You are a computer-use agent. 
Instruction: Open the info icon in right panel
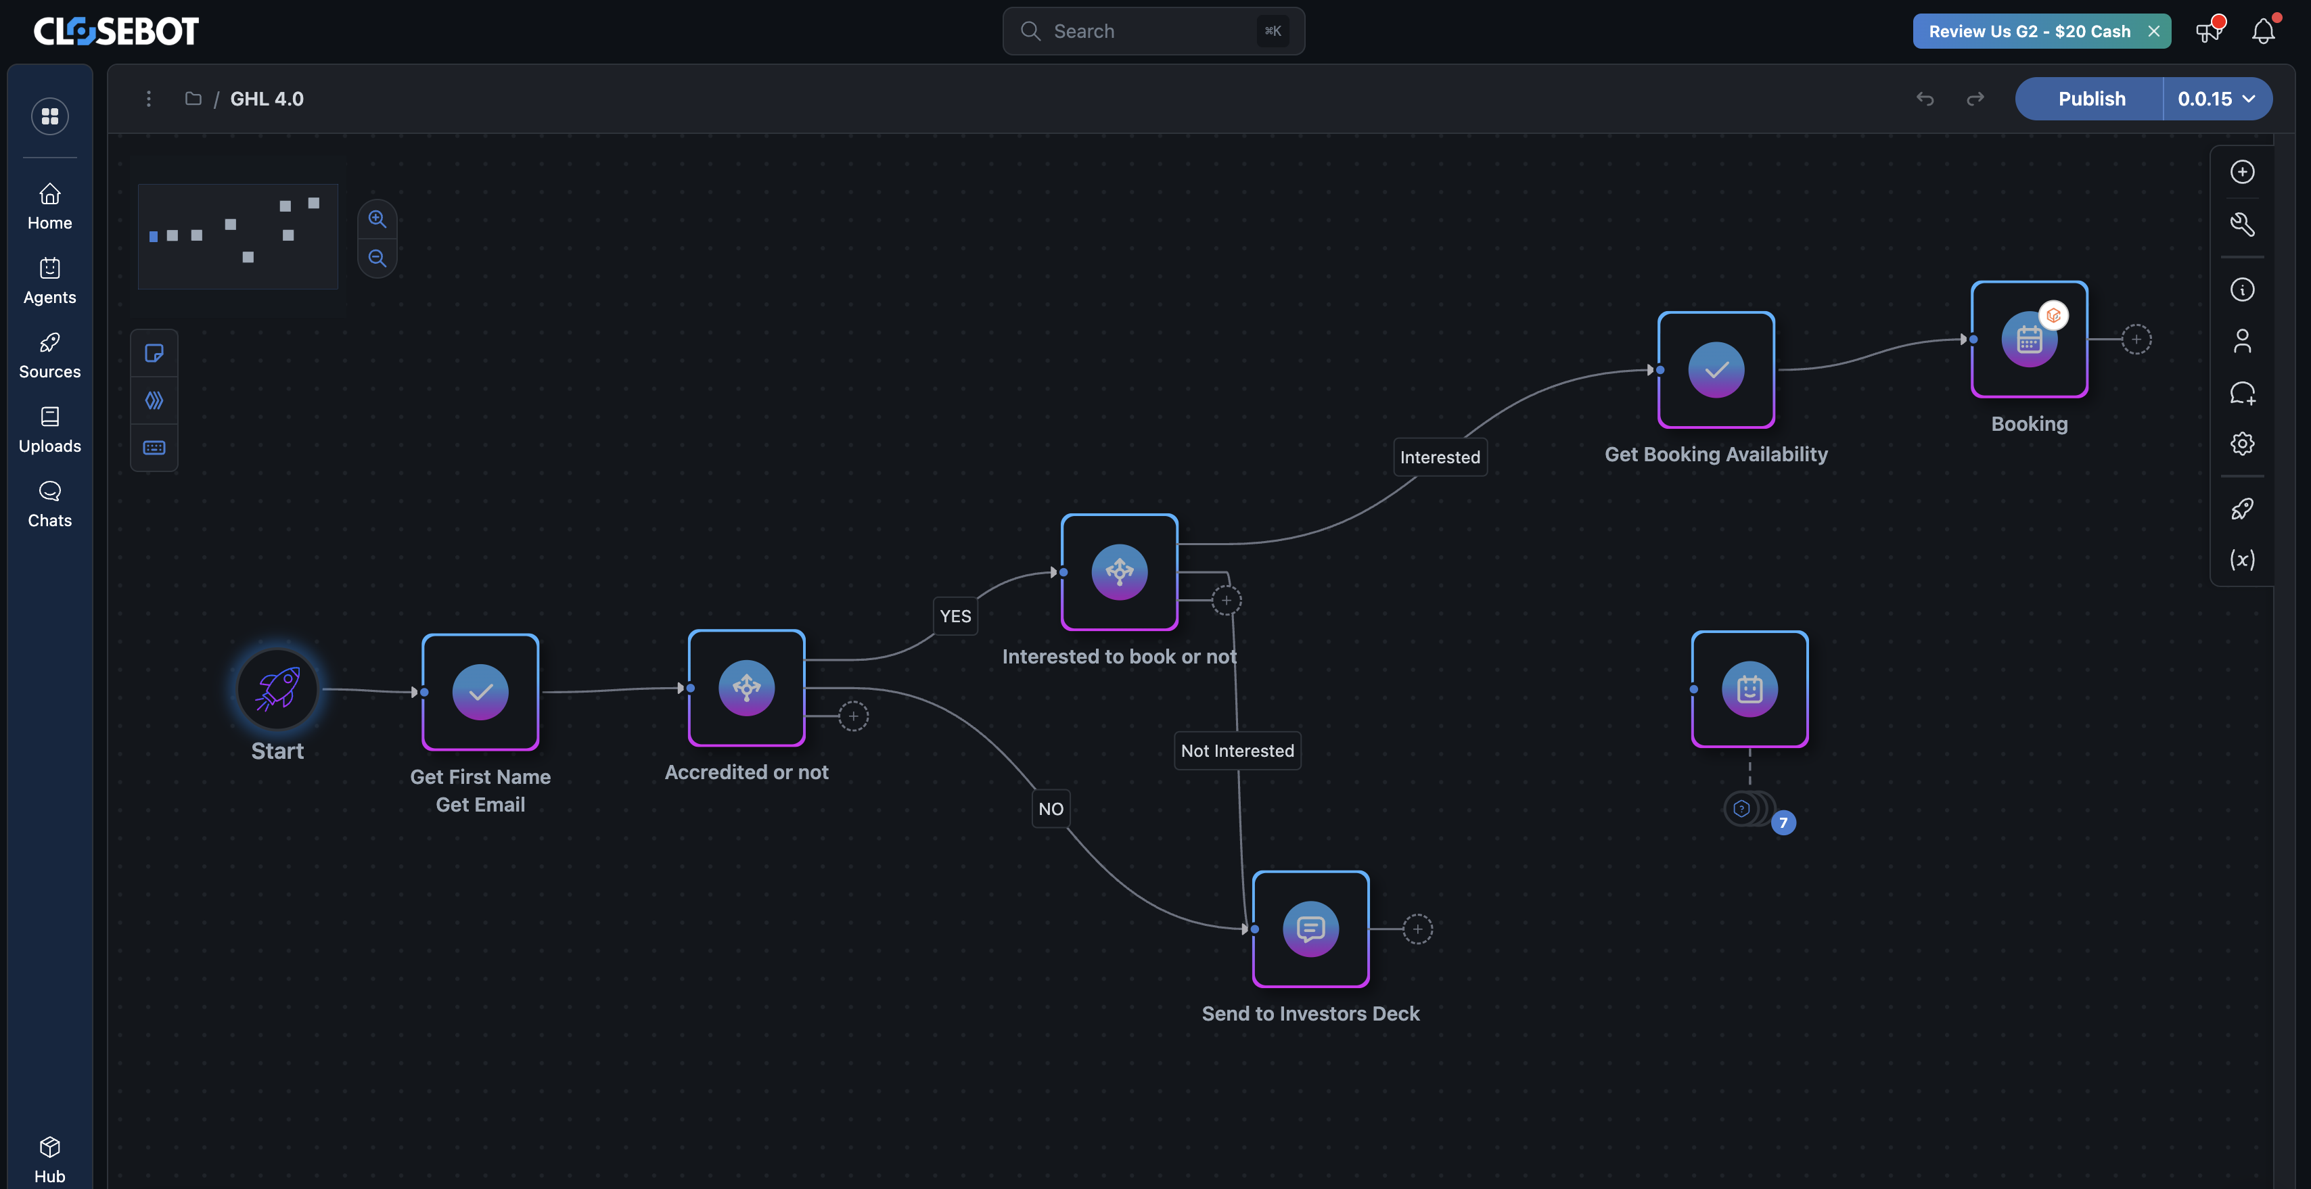[x=2242, y=289]
